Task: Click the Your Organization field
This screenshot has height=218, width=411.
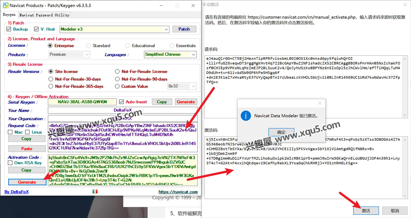Action: coord(122,119)
